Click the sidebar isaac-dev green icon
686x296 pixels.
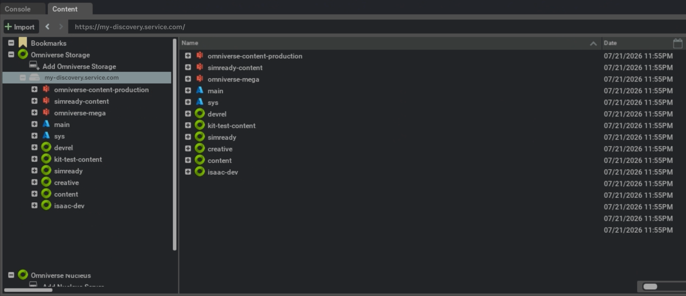tap(46, 205)
